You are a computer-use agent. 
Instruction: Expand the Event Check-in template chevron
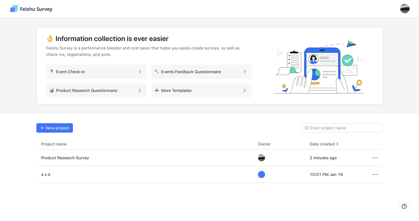140,72
